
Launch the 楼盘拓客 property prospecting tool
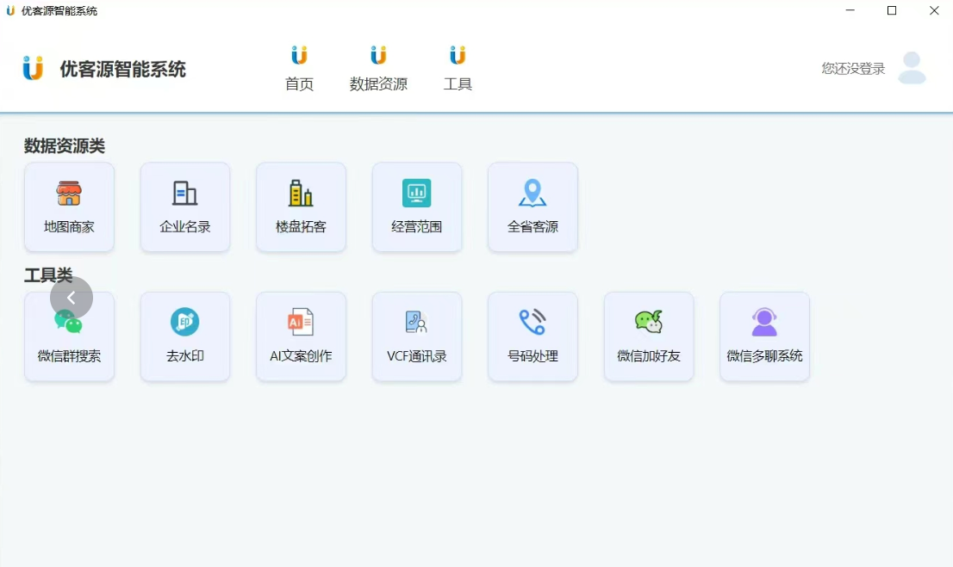pyautogui.click(x=301, y=206)
